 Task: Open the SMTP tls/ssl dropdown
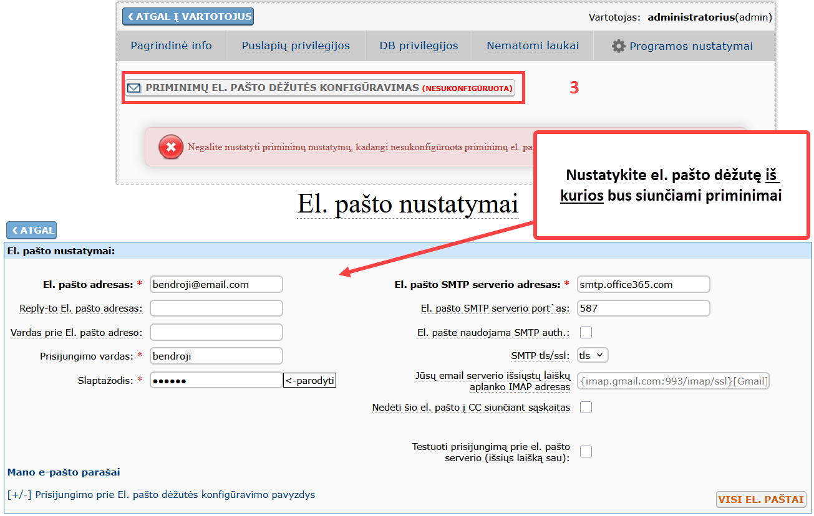click(593, 355)
